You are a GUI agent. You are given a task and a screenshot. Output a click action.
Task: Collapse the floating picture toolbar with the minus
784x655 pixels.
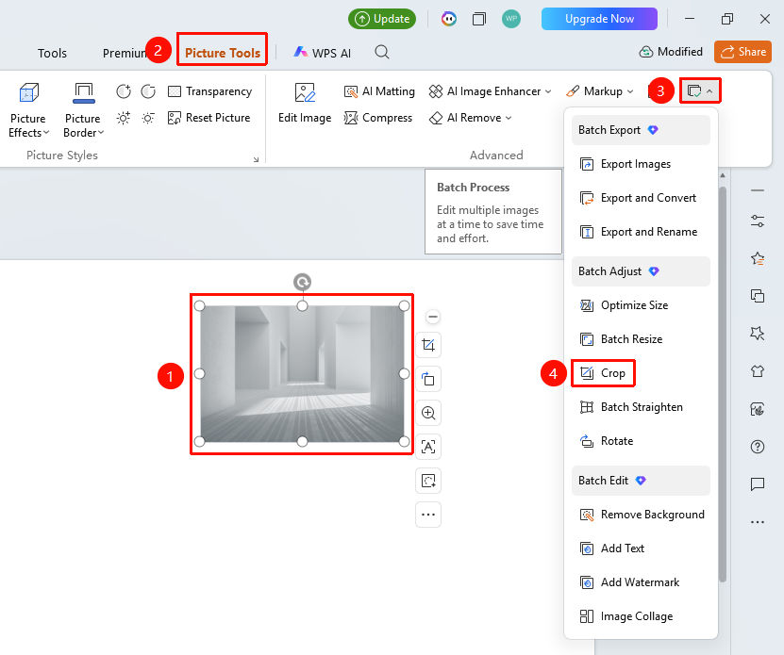[x=433, y=317]
